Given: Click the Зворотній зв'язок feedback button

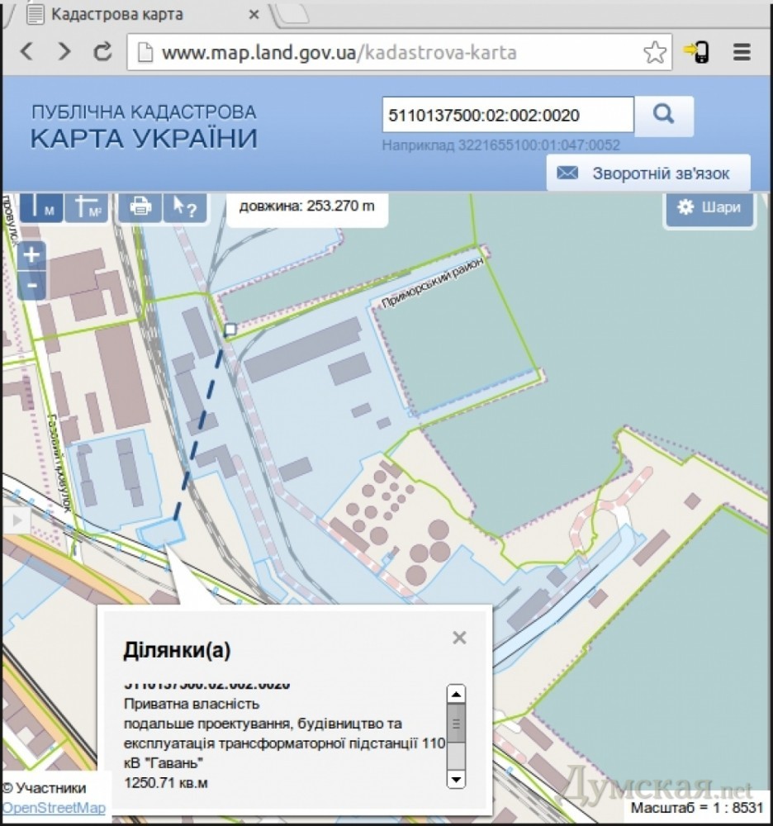Looking at the screenshot, I should 649,173.
